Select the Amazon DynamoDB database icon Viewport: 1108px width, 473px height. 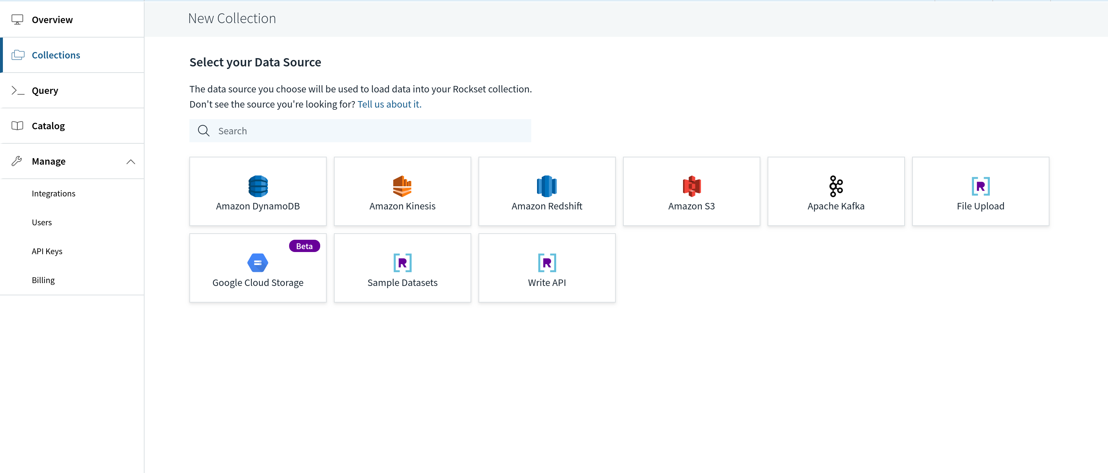258,186
